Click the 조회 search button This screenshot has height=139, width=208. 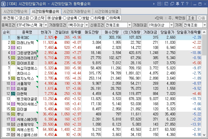(191, 18)
